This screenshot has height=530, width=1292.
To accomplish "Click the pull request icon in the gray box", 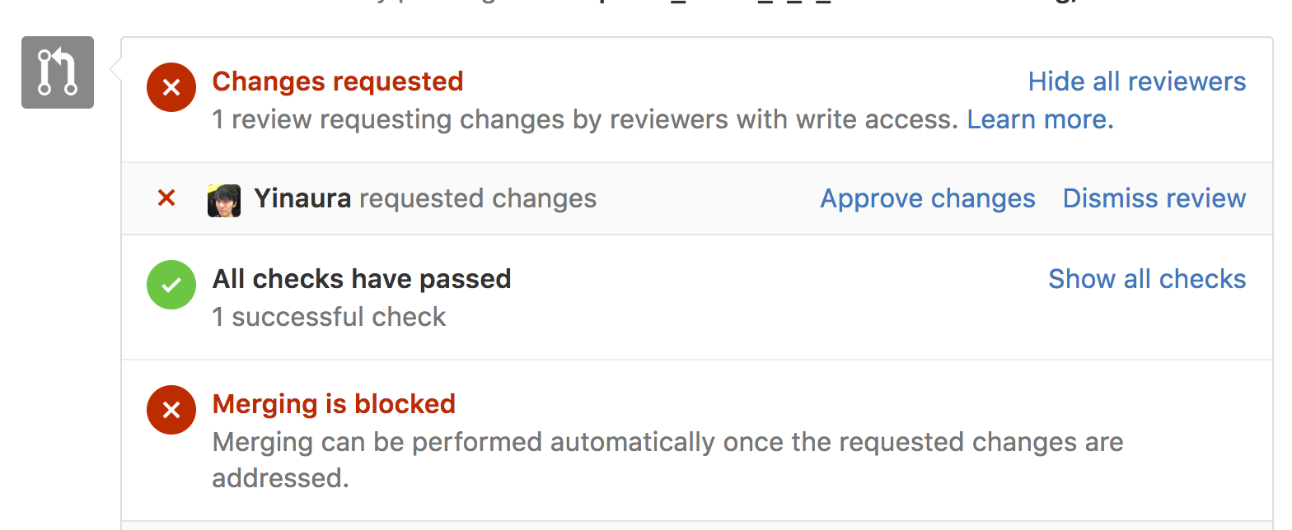I will 57,72.
